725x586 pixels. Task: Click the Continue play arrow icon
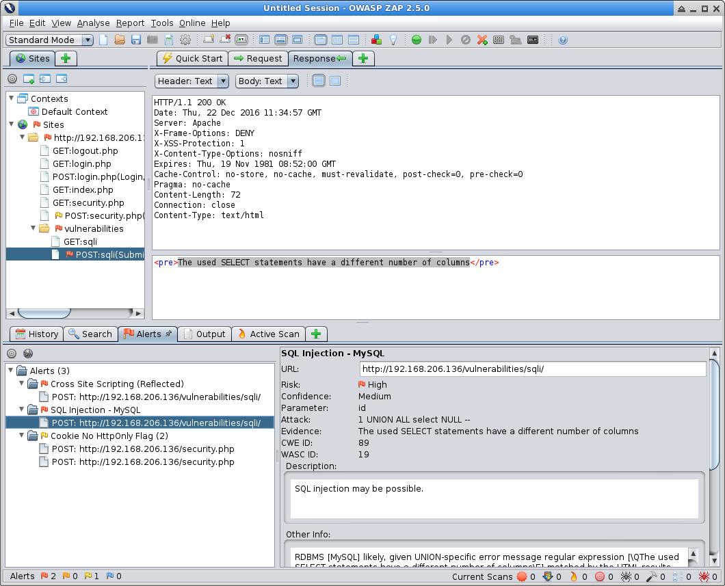pos(449,40)
